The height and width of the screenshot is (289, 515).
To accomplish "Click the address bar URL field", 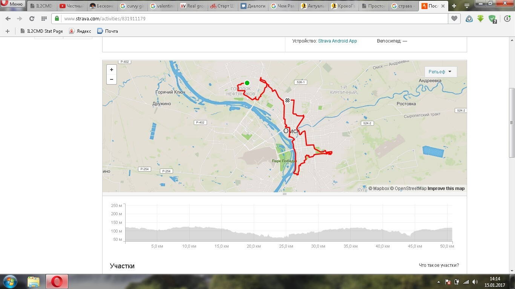I will click(x=249, y=18).
